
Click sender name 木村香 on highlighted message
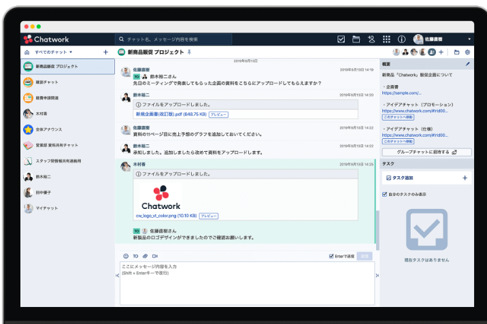(x=139, y=164)
